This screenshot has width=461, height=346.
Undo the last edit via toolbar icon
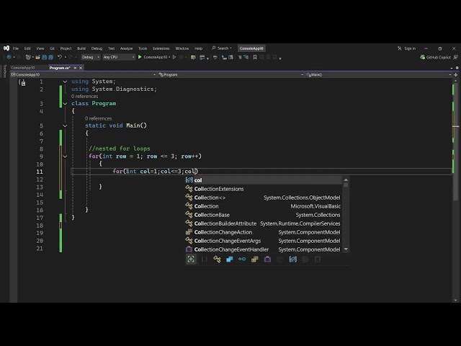pyautogui.click(x=60, y=57)
